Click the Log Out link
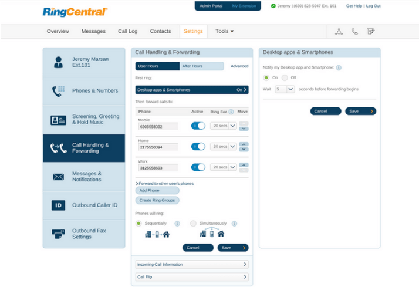Screen dimensions: 419x287 [373, 6]
